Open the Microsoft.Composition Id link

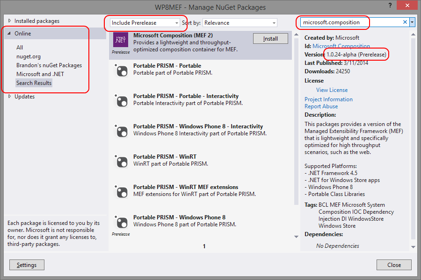point(341,46)
